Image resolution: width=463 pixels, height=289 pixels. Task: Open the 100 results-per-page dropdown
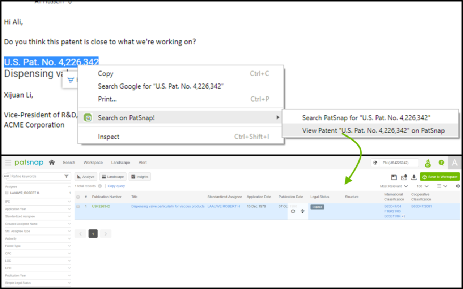click(422, 186)
